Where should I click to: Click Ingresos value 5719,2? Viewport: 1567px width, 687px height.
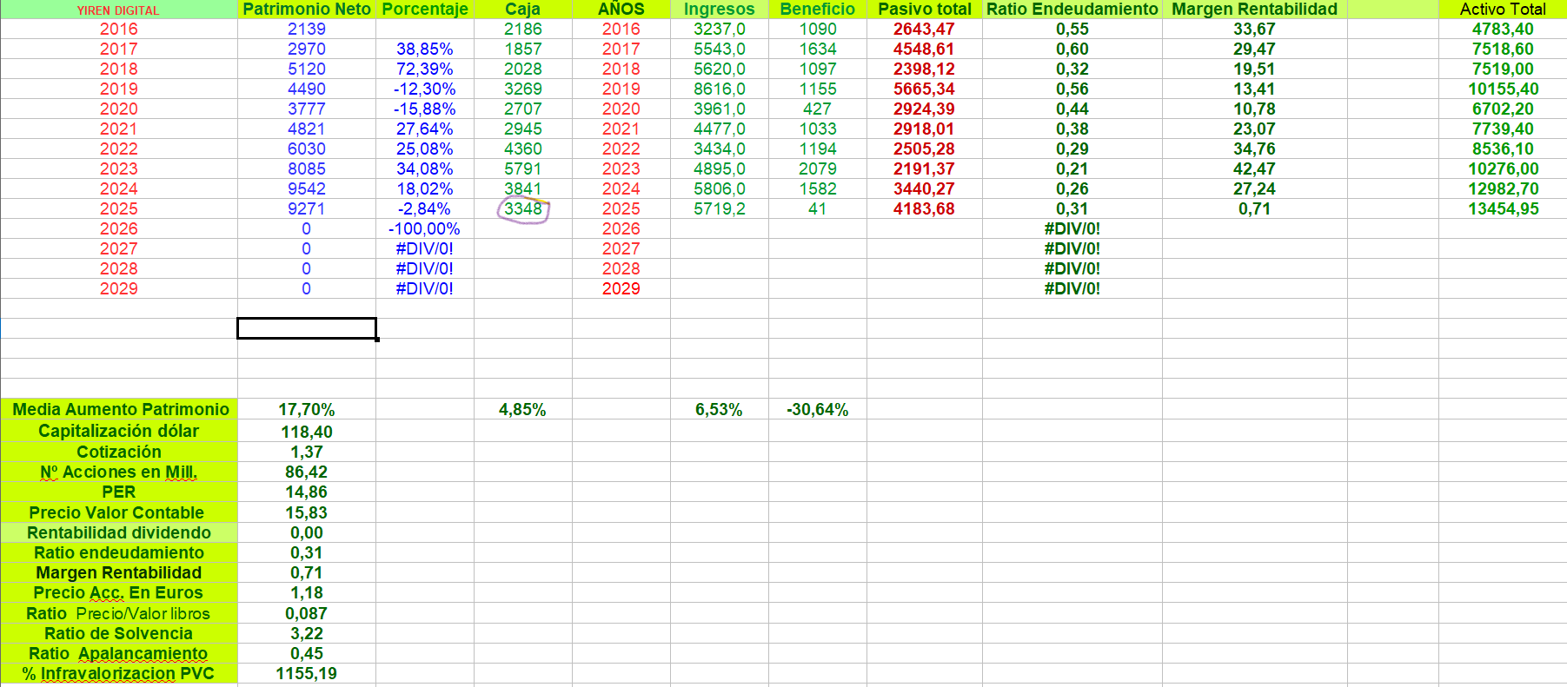[720, 208]
